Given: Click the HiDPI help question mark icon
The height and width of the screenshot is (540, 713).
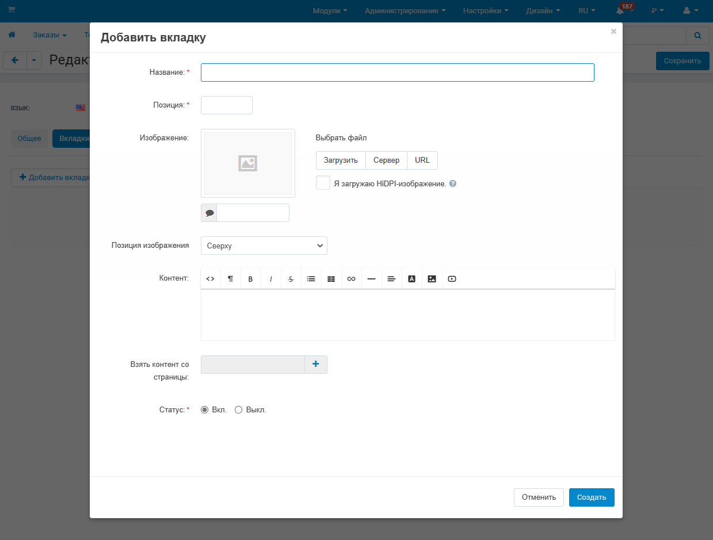Looking at the screenshot, I should click(x=453, y=184).
